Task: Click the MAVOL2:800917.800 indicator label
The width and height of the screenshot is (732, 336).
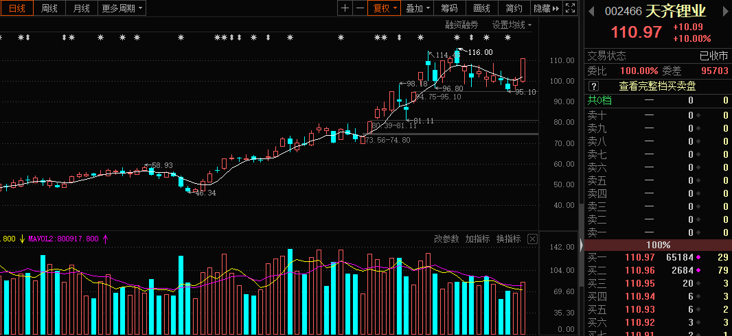Action: (63, 239)
